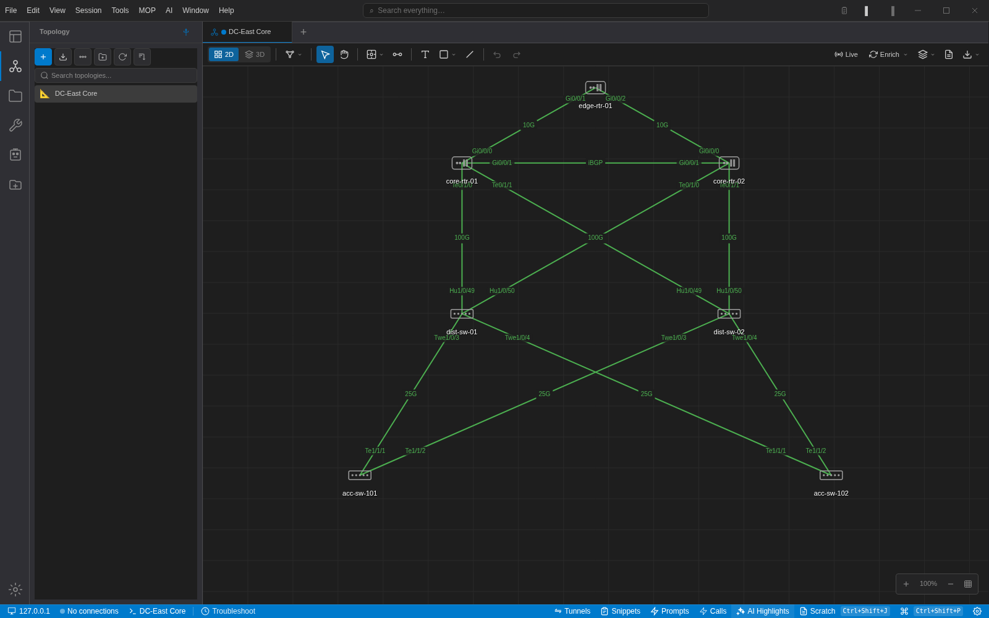
Task: Open Snippets in status bar
Action: click(x=621, y=611)
